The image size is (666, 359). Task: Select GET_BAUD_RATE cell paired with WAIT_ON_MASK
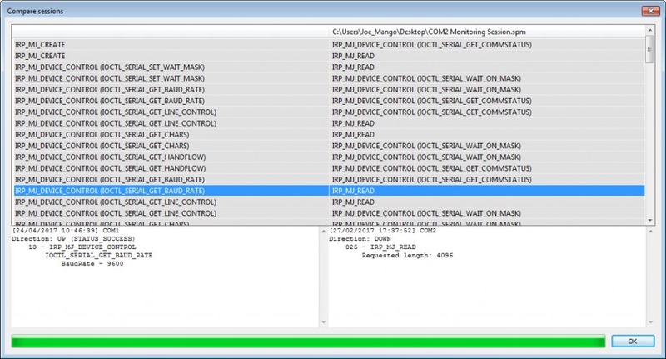(171, 90)
